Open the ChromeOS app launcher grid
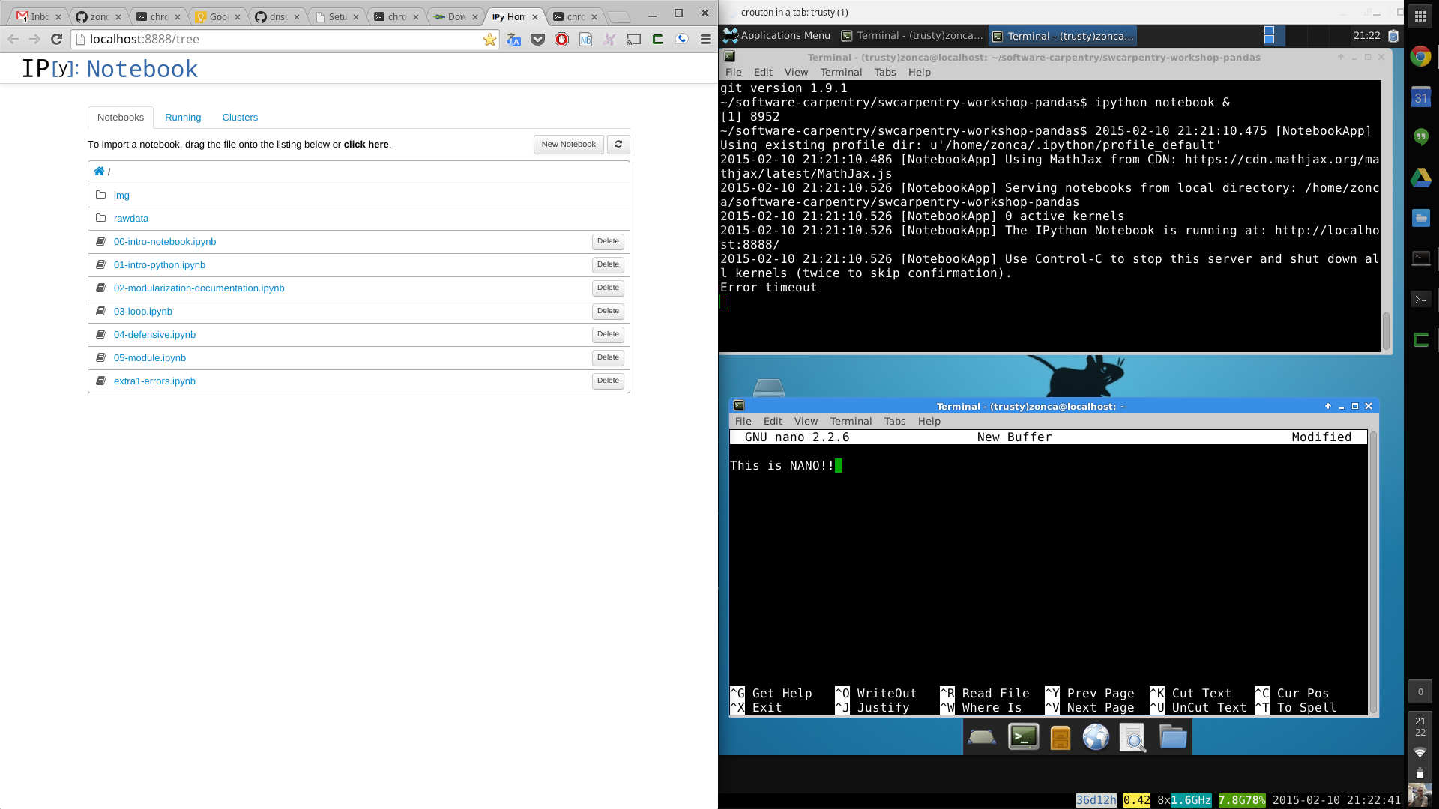This screenshot has width=1439, height=809. [x=1420, y=16]
